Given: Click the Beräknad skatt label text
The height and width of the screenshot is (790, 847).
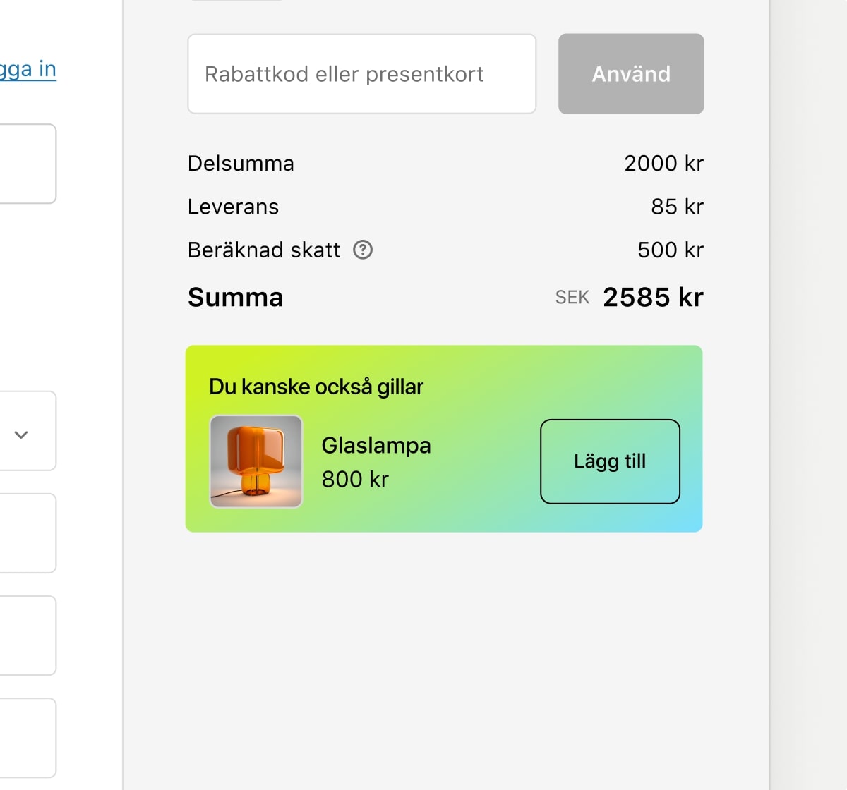Looking at the screenshot, I should tap(264, 250).
